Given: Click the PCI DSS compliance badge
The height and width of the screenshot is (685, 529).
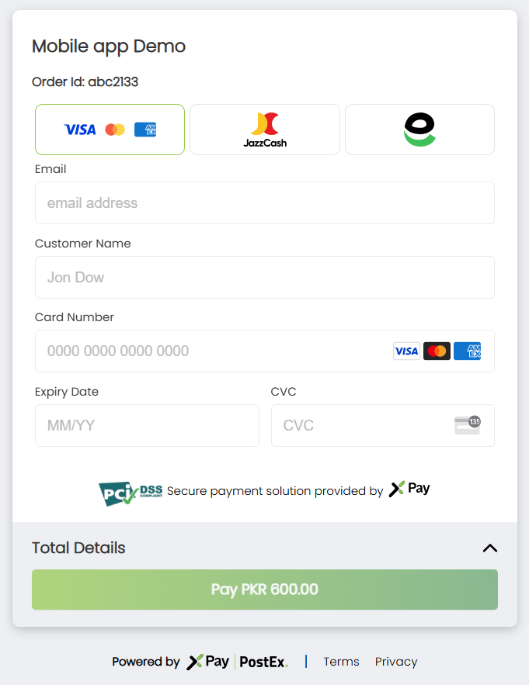Looking at the screenshot, I should coord(130,492).
